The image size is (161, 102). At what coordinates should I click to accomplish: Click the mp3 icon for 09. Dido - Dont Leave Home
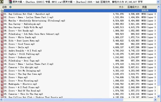[2, 40]
